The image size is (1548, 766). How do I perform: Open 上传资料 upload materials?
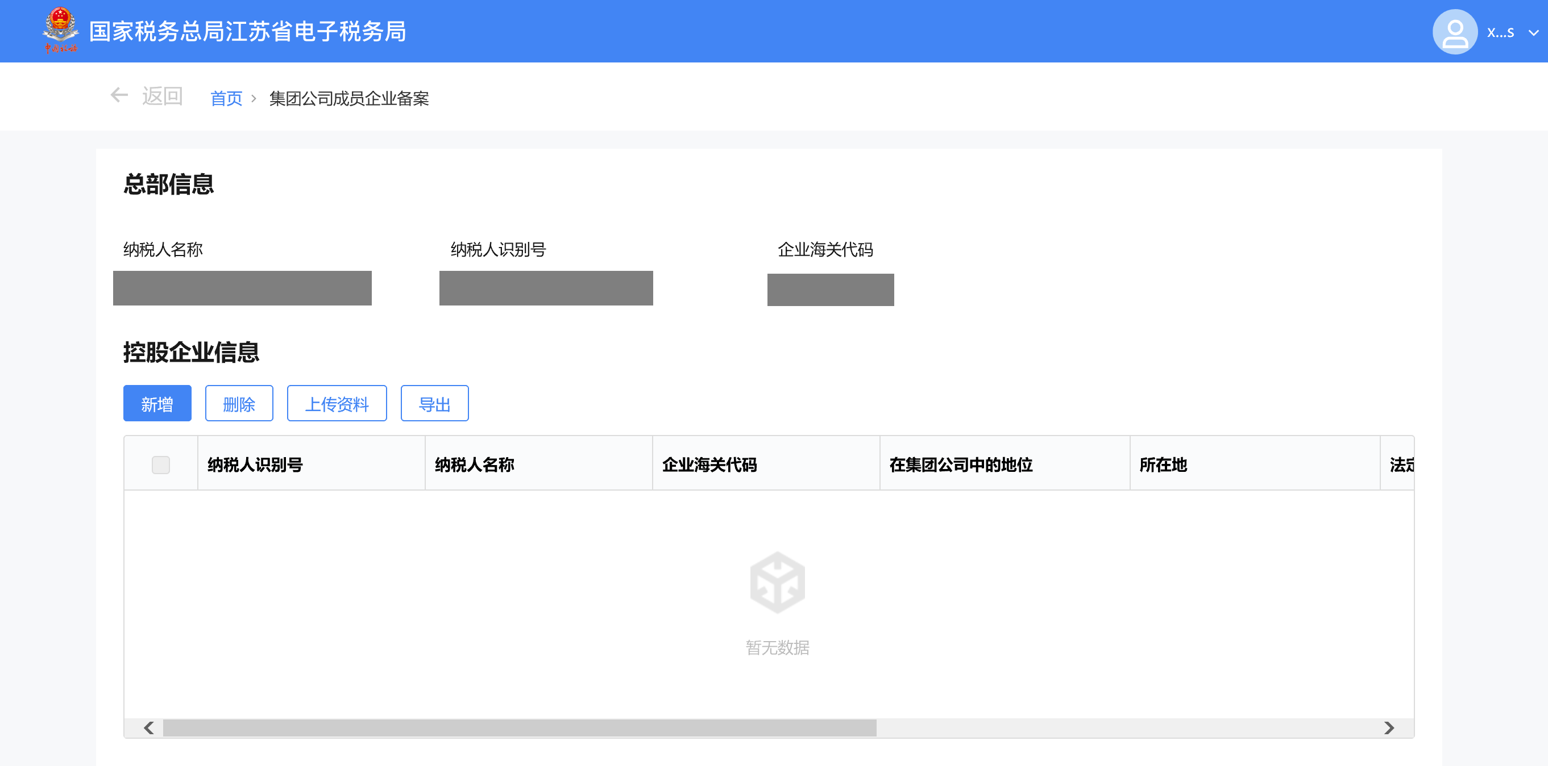click(x=337, y=403)
